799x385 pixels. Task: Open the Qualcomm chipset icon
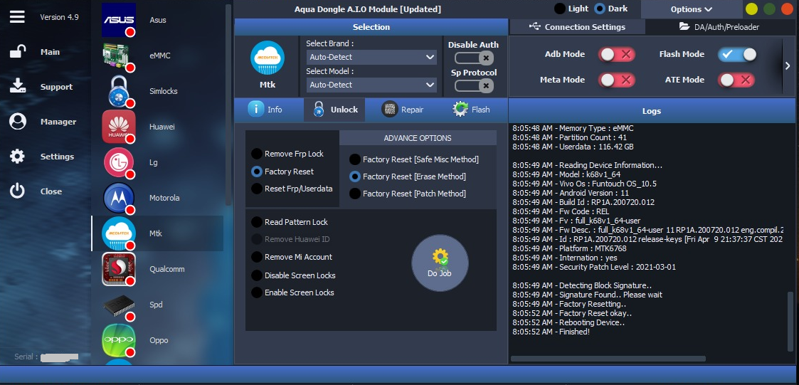[119, 269]
